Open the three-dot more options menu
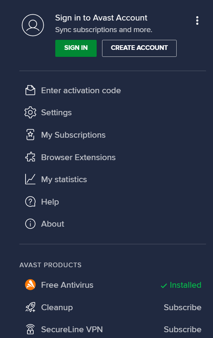213x338 pixels. point(197,20)
